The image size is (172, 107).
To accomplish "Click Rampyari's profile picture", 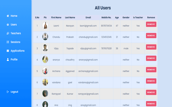I will click(45, 94).
